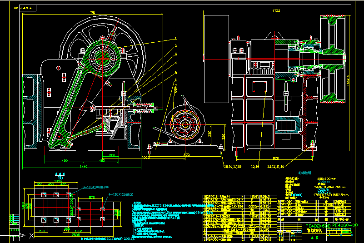This screenshot has width=364, height=243.
Task: Click the 1800 foundation plan dimension
Action: tap(58, 181)
